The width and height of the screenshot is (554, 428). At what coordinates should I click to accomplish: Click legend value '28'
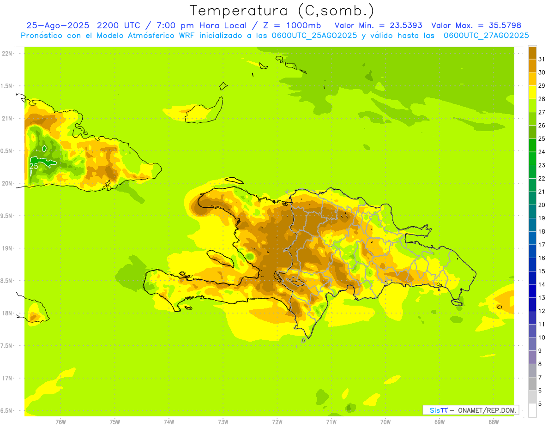click(x=542, y=99)
